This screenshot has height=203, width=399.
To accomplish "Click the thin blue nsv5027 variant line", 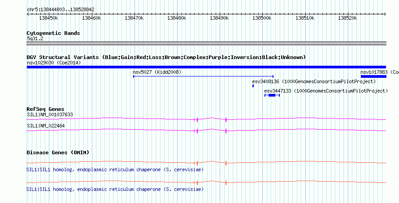I will pyautogui.click(x=204, y=76).
